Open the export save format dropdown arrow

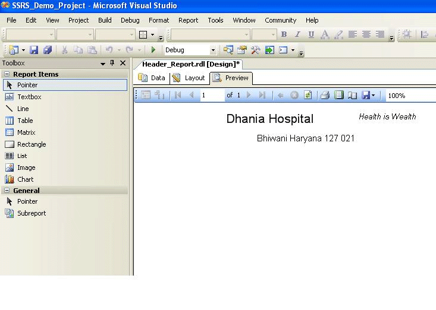pyautogui.click(x=373, y=96)
